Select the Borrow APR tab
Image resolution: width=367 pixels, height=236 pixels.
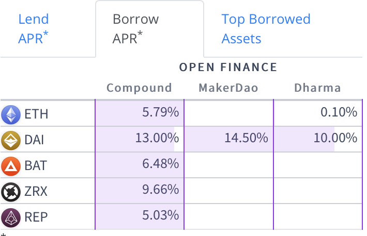click(135, 29)
